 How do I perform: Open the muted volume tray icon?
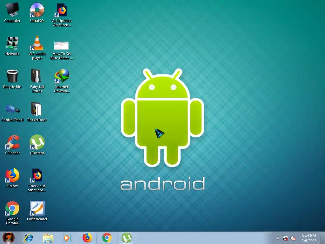pos(293,238)
